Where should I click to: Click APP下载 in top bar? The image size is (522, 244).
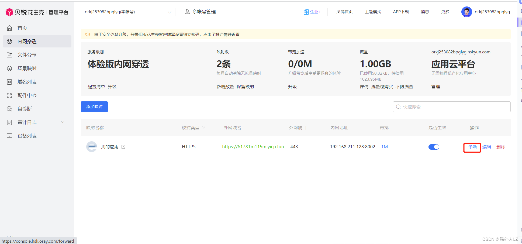point(401,12)
